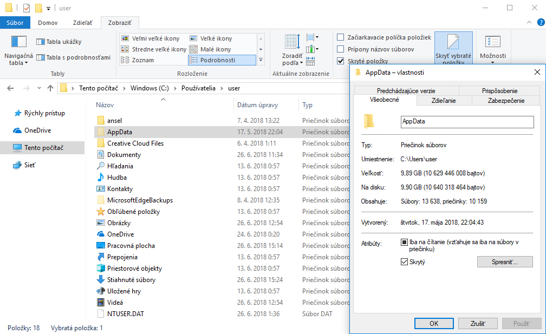Click OK in AppData properties
This screenshot has height=334, width=546.
(x=434, y=324)
